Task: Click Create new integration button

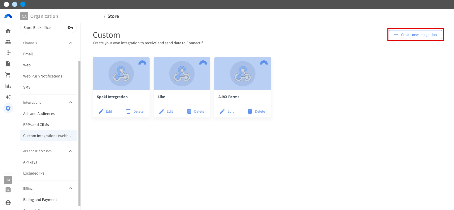Action: (x=415, y=35)
